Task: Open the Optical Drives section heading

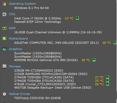Action: 19,94
